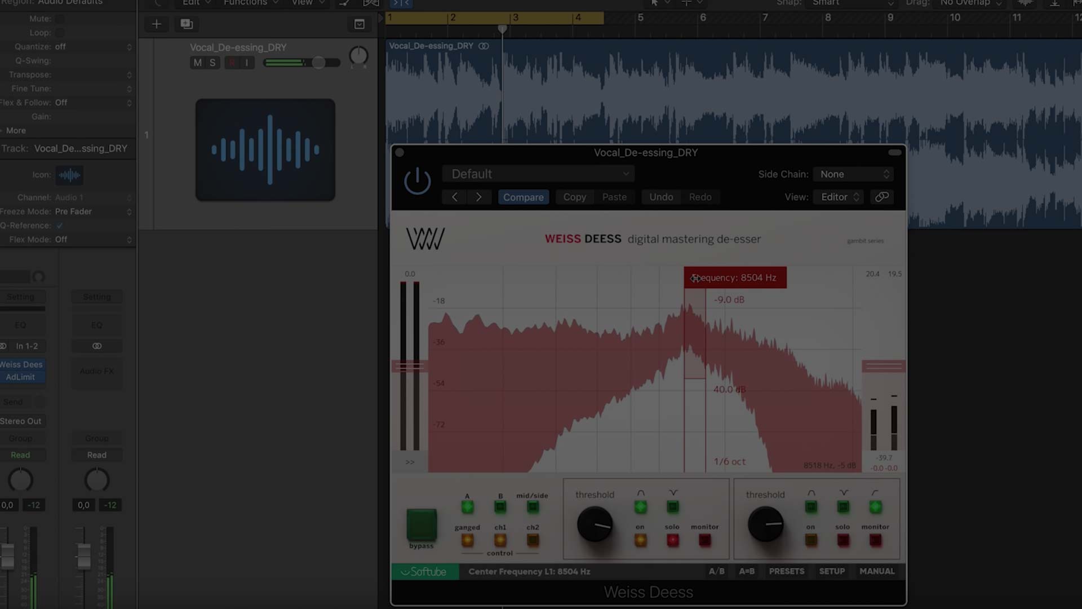The height and width of the screenshot is (609, 1082).
Task: Click the duplicate track icon
Action: 187,24
